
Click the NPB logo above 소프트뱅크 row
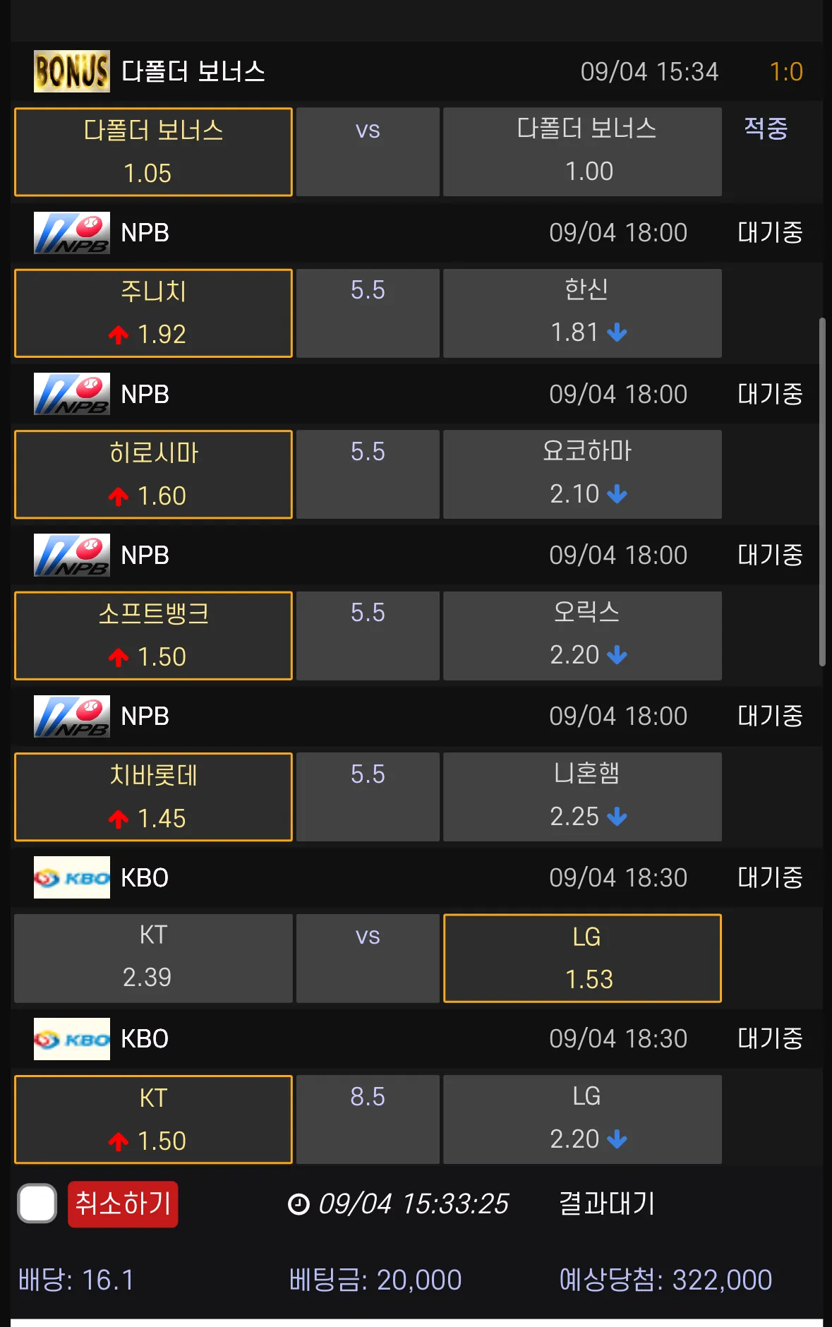[71, 556]
